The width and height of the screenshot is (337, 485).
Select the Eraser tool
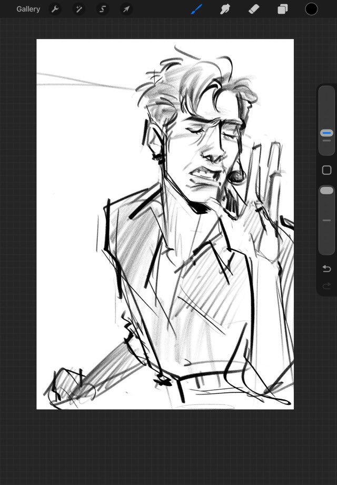coord(254,9)
